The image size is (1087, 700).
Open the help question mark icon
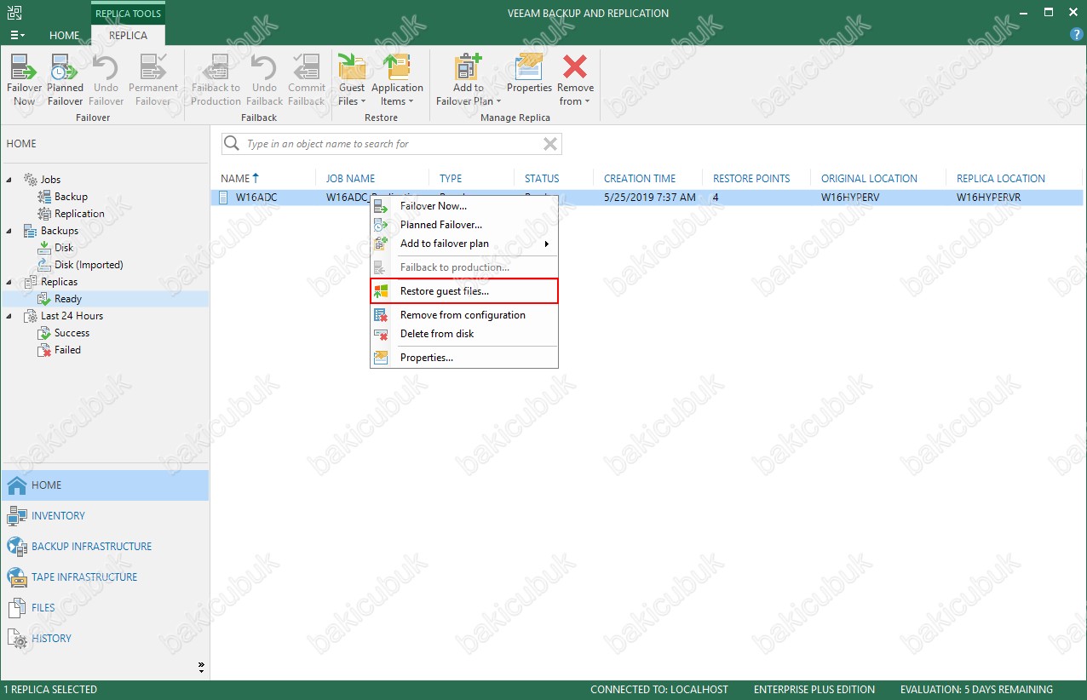coord(1076,35)
